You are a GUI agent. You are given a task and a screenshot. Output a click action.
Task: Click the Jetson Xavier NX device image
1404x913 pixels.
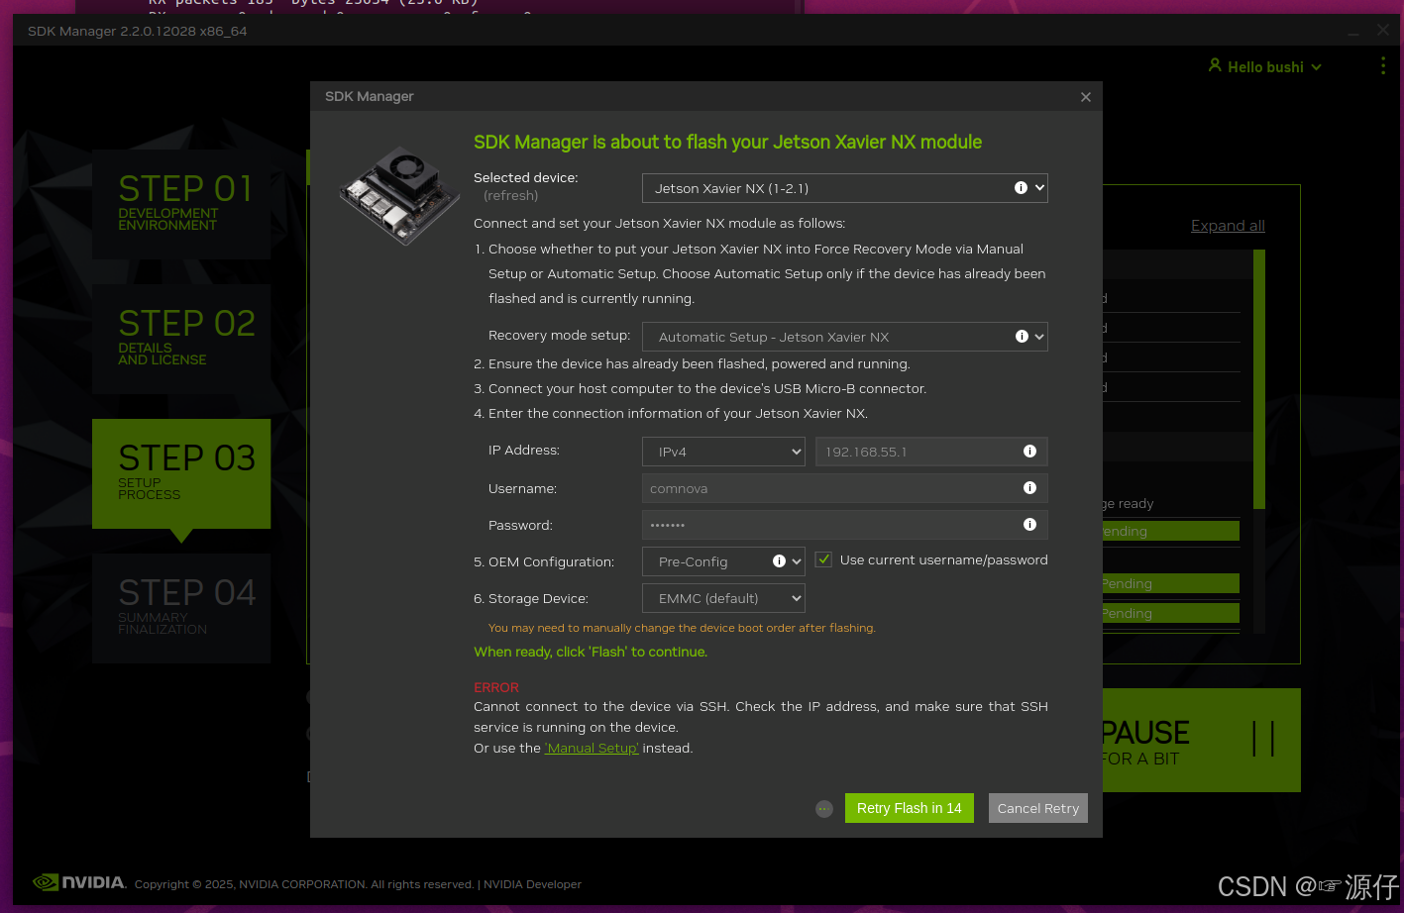[x=400, y=195]
